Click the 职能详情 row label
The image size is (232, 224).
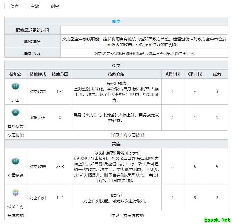[x=32, y=42]
